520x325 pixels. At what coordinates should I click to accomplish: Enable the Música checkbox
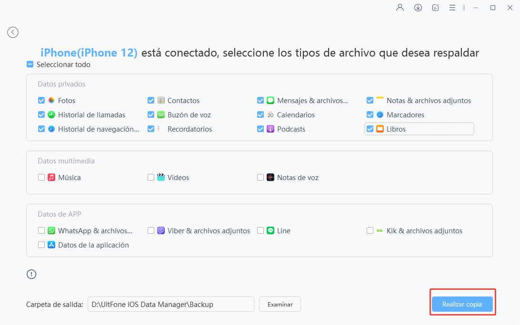[41, 177]
